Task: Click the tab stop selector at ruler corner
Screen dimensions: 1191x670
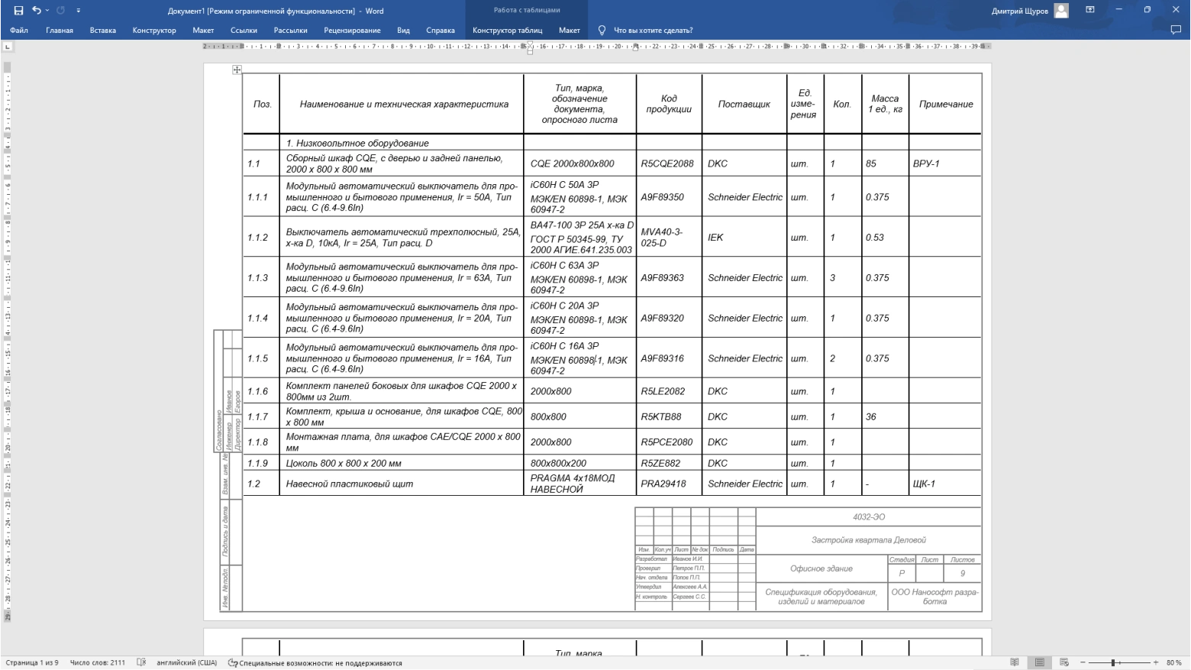Action: tap(8, 47)
